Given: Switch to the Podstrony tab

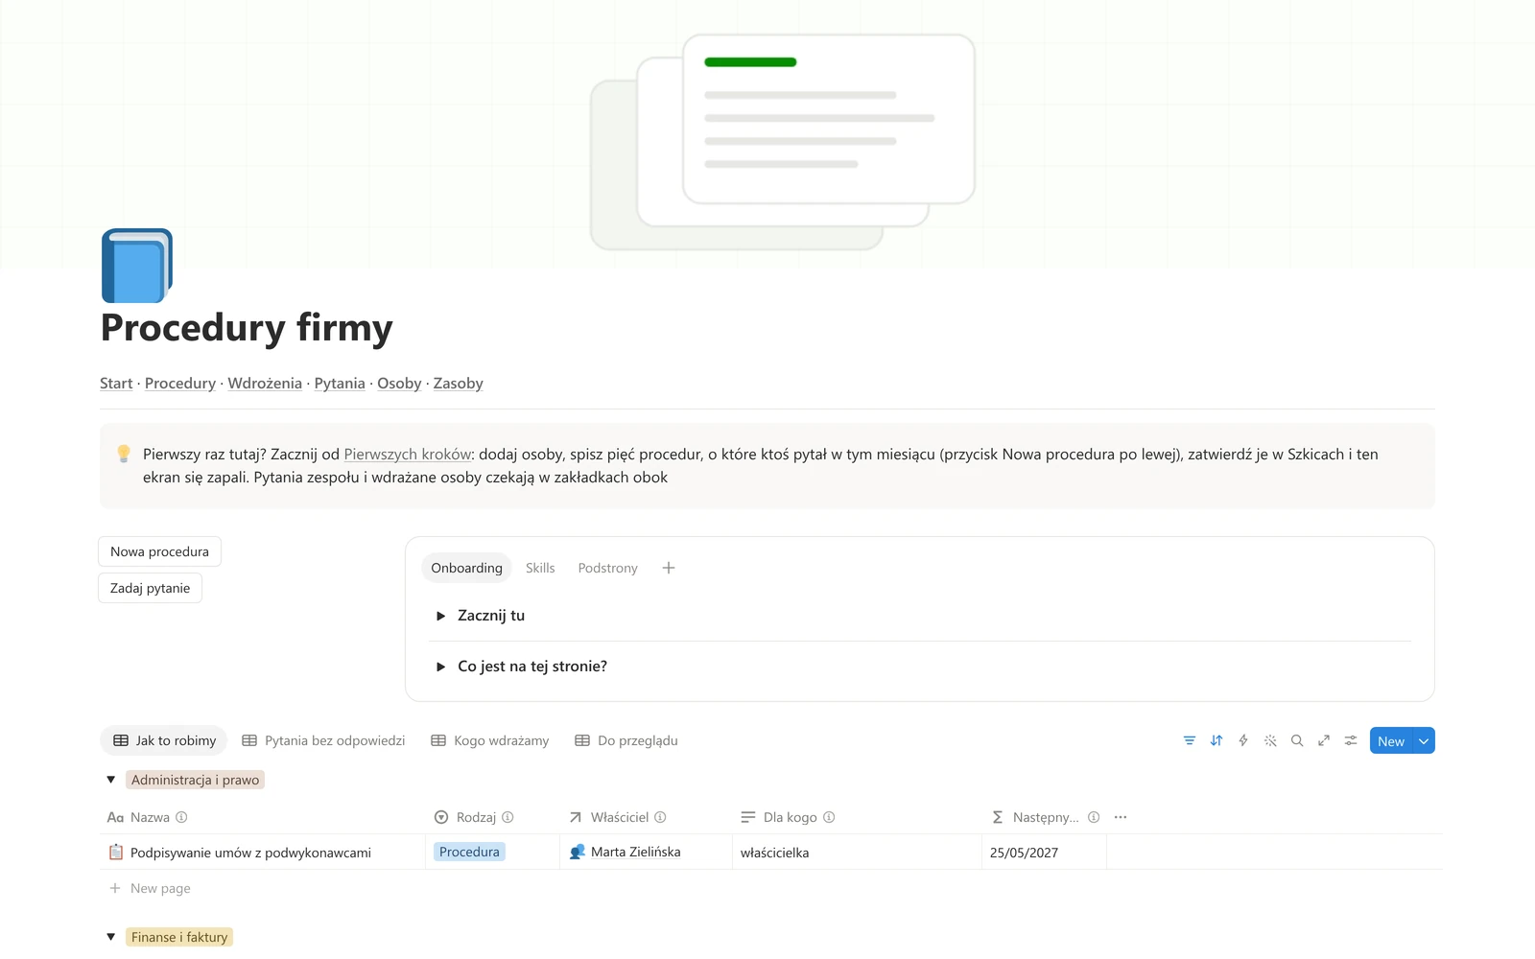Looking at the screenshot, I should coord(607,568).
